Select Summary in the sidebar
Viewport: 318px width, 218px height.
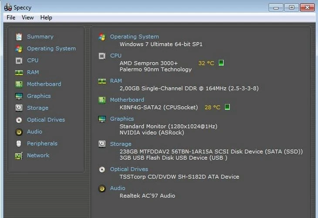pos(40,37)
